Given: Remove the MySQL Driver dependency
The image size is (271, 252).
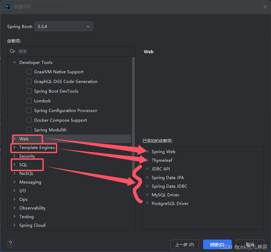Looking at the screenshot, I should tap(147, 195).
